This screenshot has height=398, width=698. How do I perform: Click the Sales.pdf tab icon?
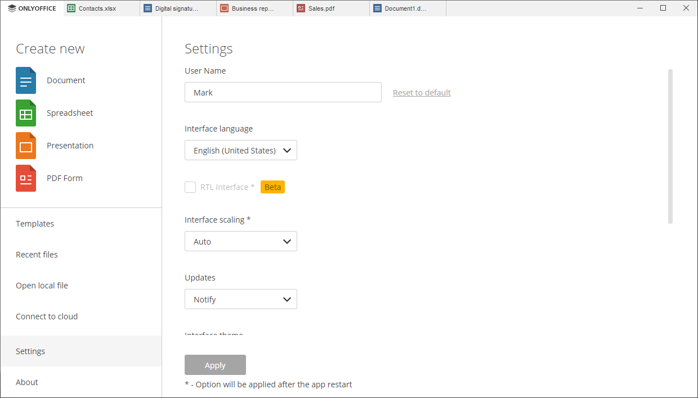tap(301, 8)
